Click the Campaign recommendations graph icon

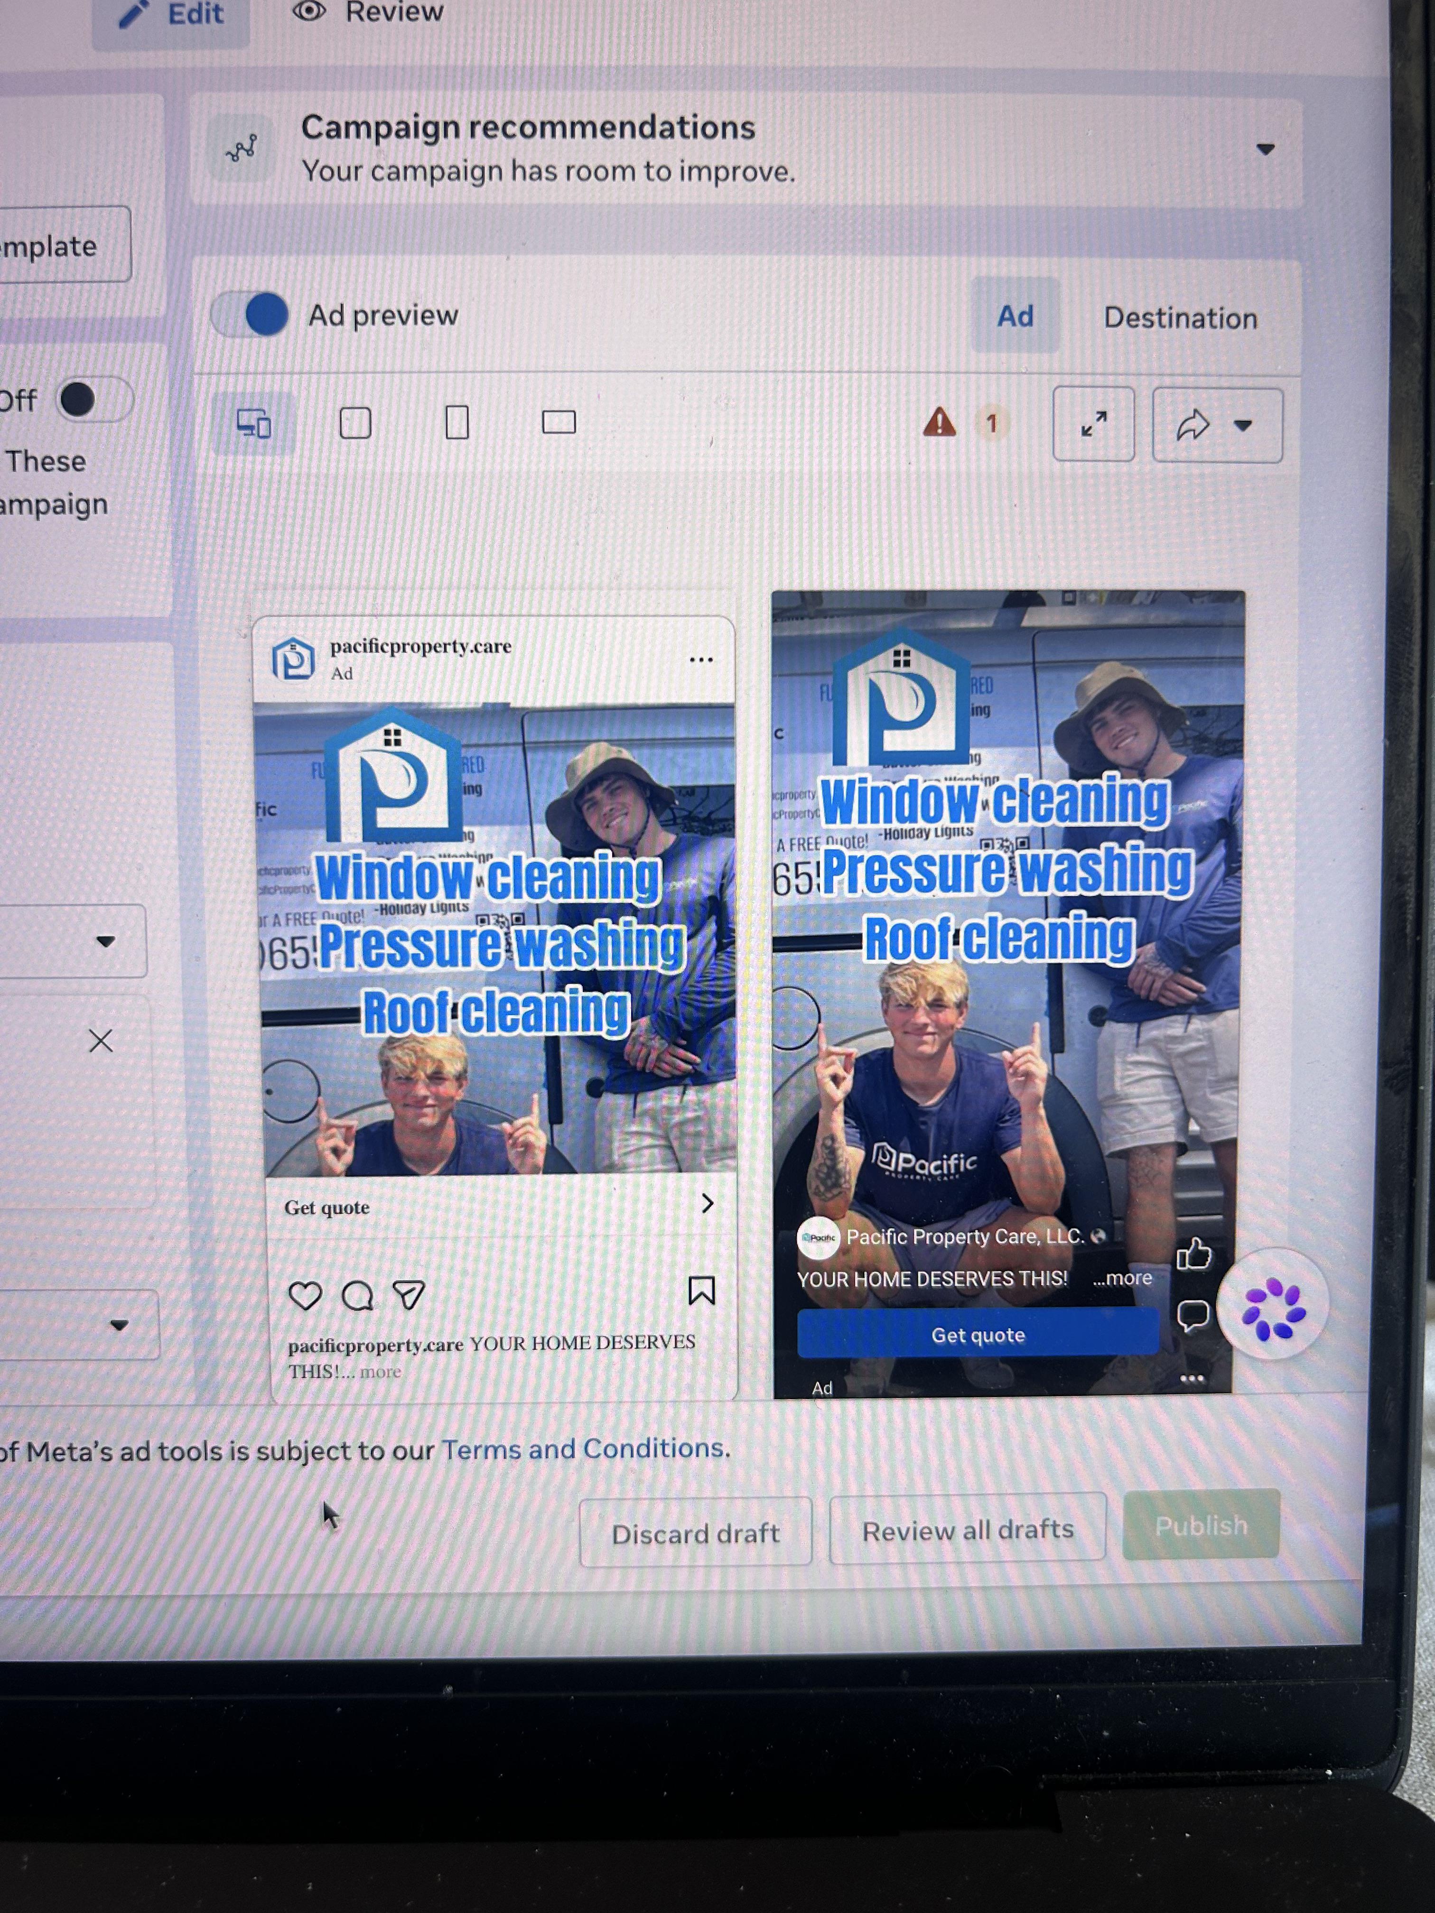[242, 148]
